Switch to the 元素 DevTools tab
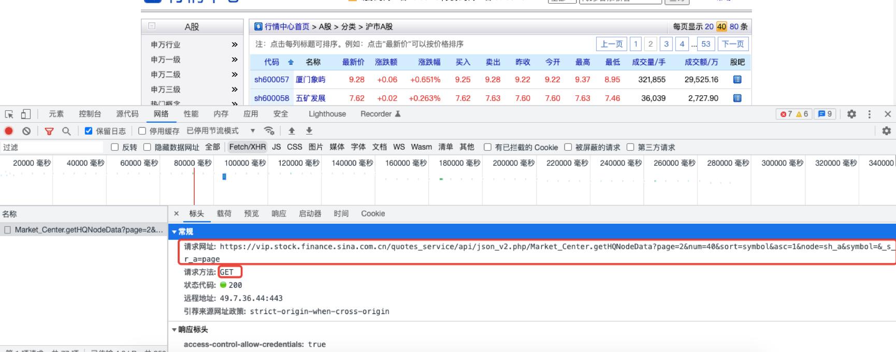The width and height of the screenshot is (896, 352). click(56, 114)
